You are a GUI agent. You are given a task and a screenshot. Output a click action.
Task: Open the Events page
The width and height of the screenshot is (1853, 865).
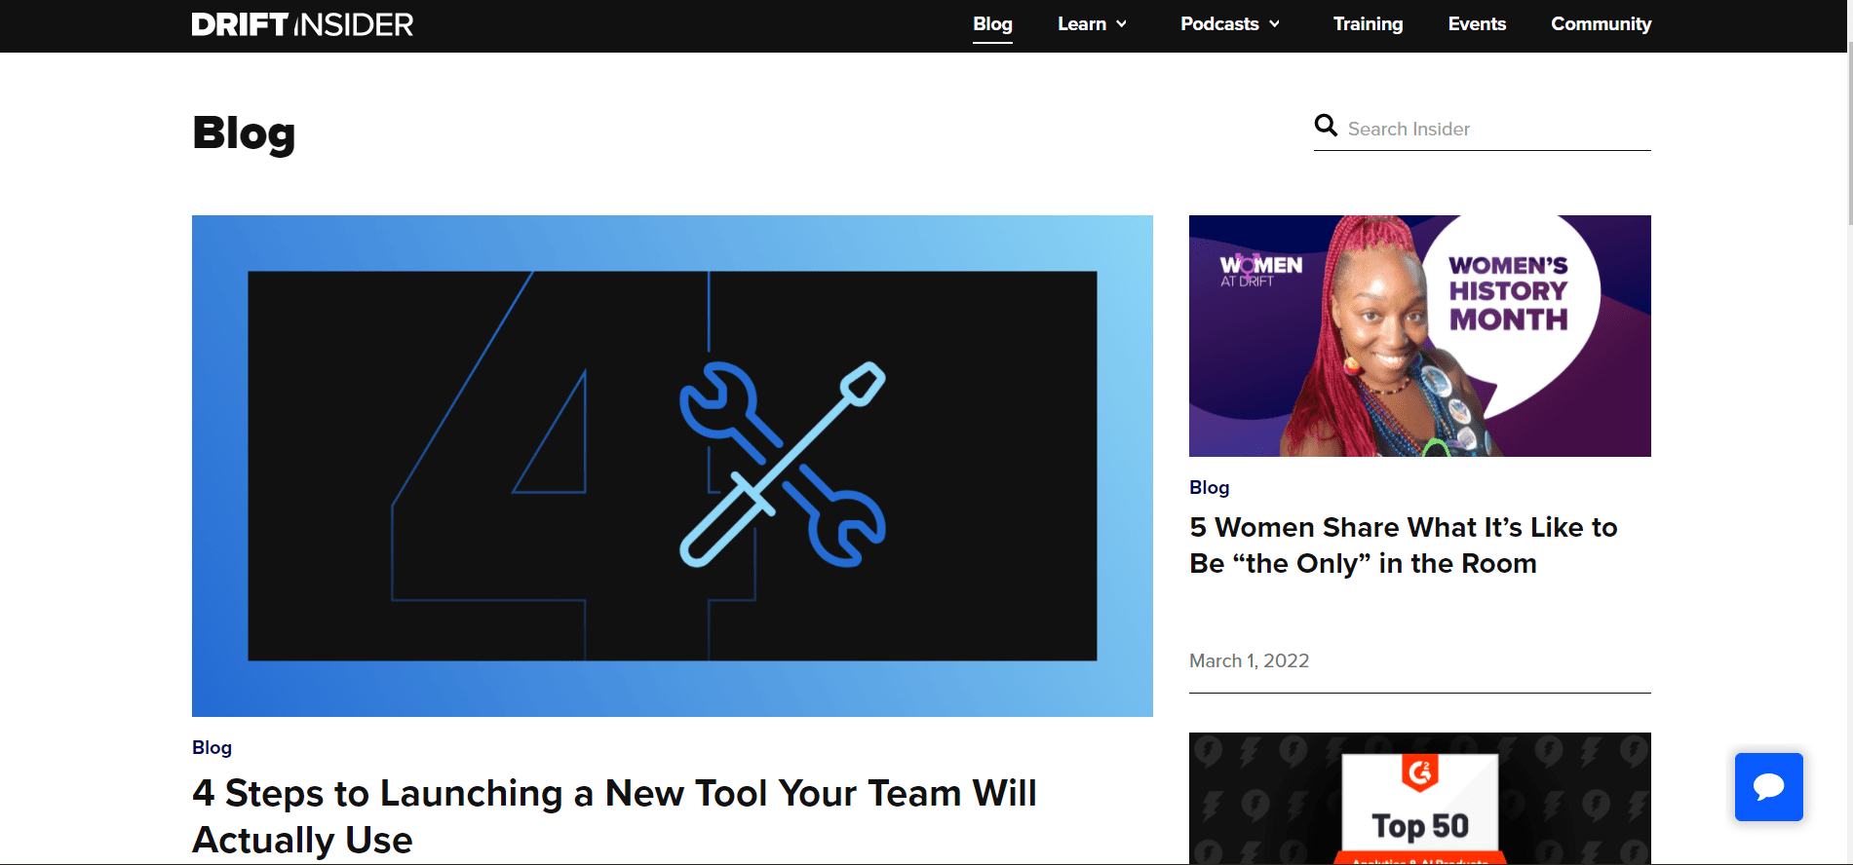[x=1477, y=24]
